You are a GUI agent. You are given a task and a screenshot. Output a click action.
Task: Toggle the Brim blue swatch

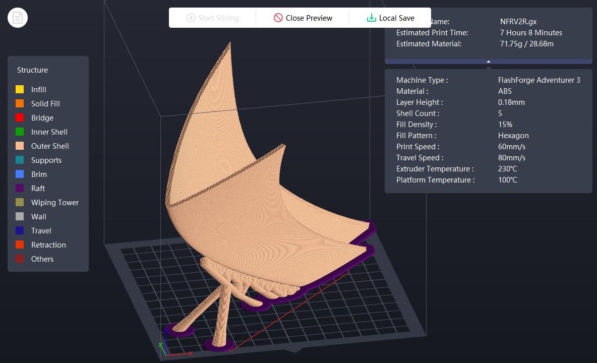click(20, 174)
